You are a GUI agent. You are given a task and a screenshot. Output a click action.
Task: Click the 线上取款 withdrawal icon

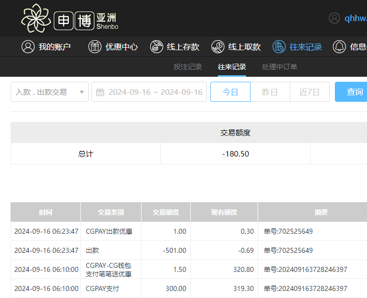point(217,47)
